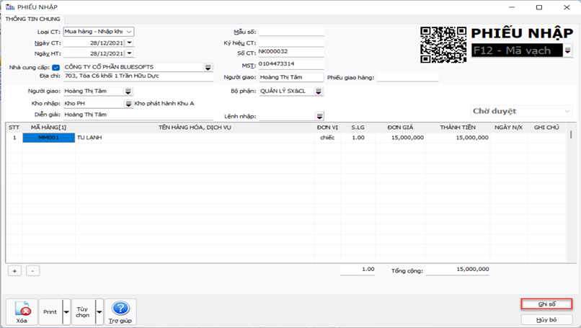The width and height of the screenshot is (581, 328).
Task: Click the F12 - Mã vạch barcode field
Action: pos(518,50)
